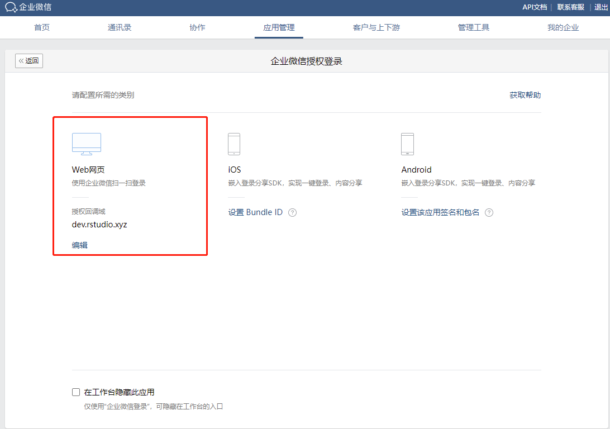The image size is (610, 429).
Task: Click the 企业微信 logo icon
Action: (11, 7)
